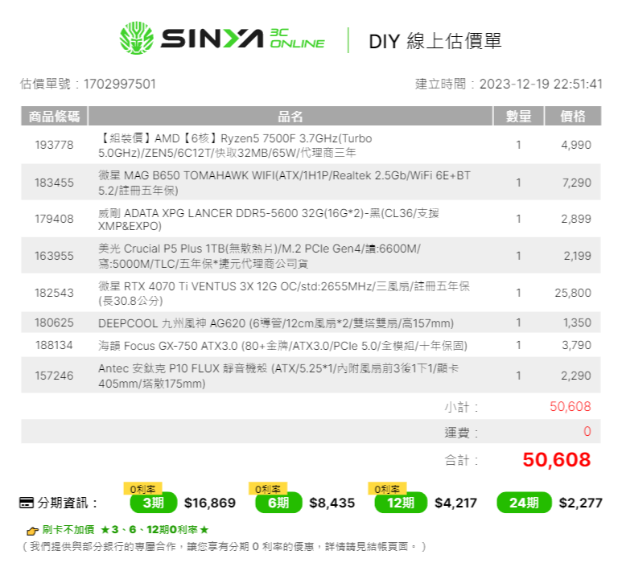Click the SINYA lion logo icon
The width and height of the screenshot is (622, 571).
(x=137, y=38)
